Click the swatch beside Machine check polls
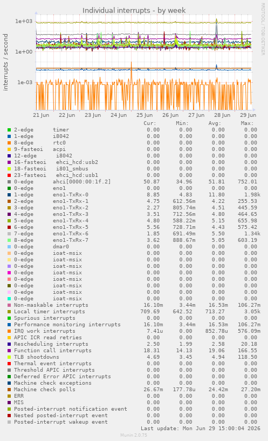The image size is (268, 441). click(x=9, y=390)
